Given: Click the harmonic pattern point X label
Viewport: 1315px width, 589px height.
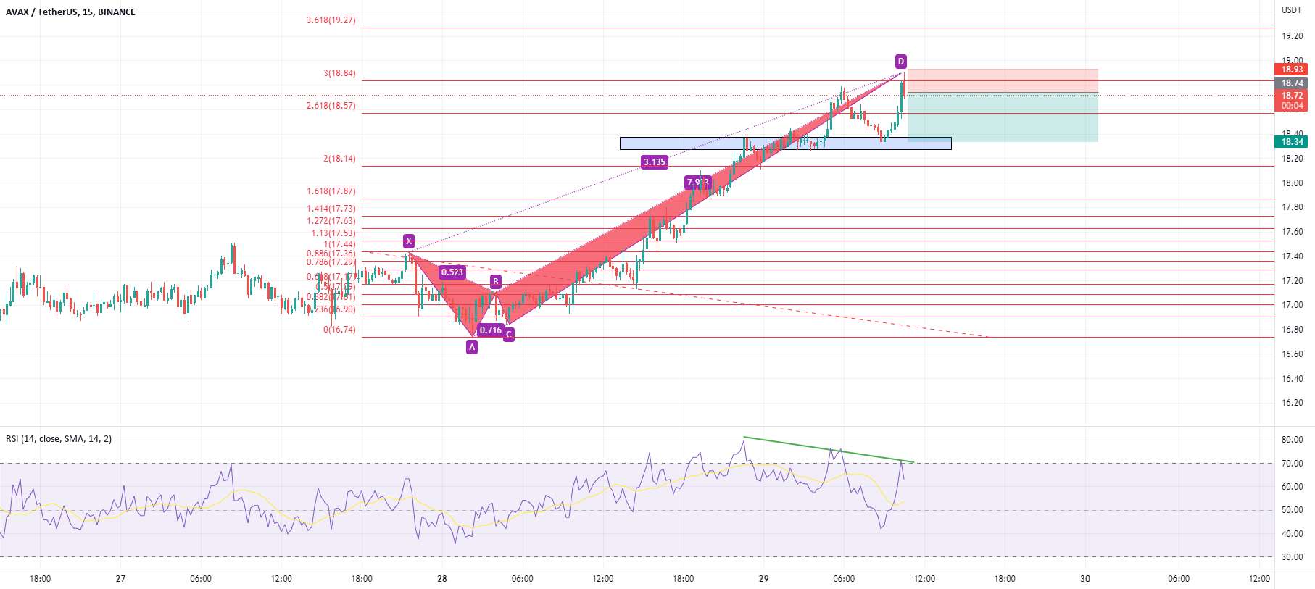Looking at the screenshot, I should [x=409, y=241].
